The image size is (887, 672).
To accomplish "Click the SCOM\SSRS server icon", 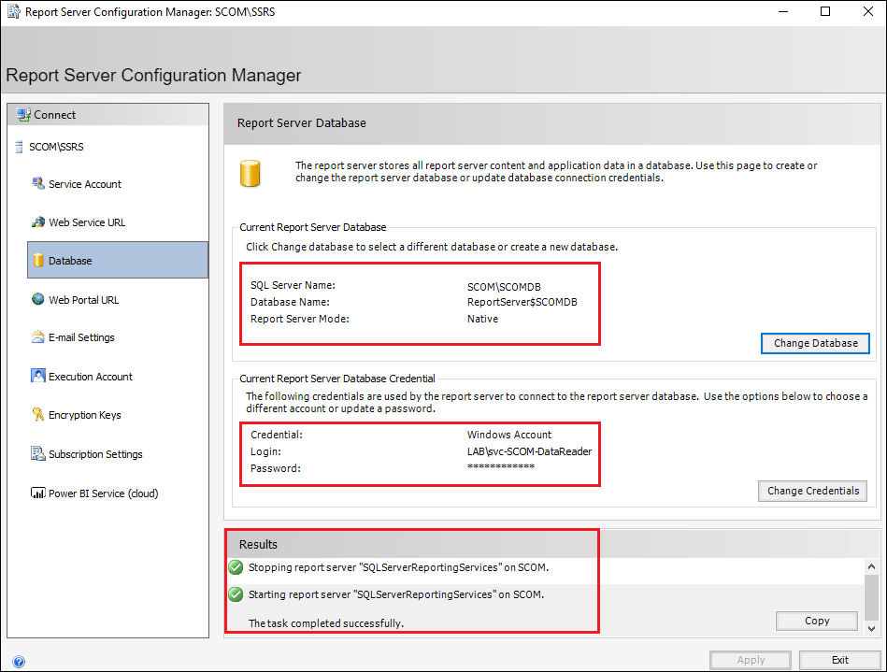I will click(19, 147).
